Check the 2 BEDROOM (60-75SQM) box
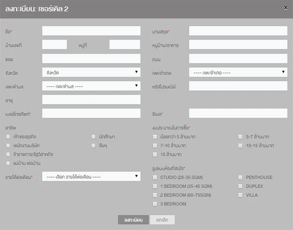 point(155,195)
